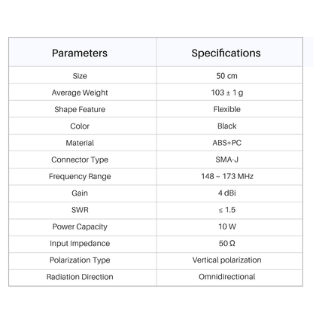Click the Parameters column header
313x313 pixels.
80,53
